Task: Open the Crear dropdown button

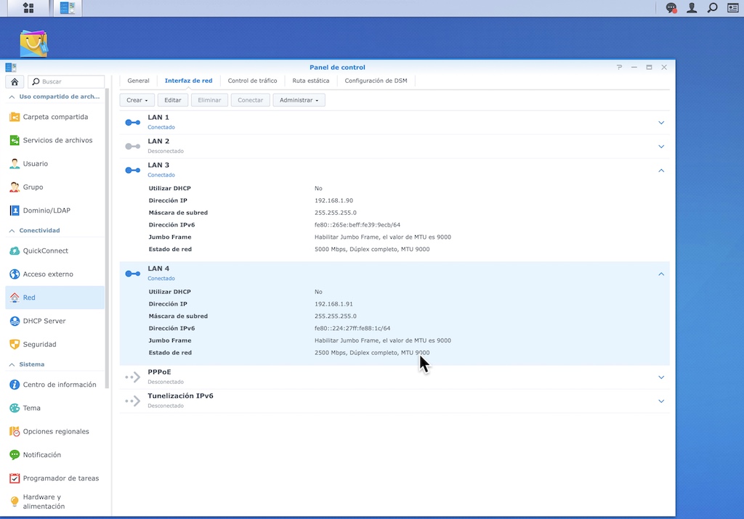Action: (137, 100)
